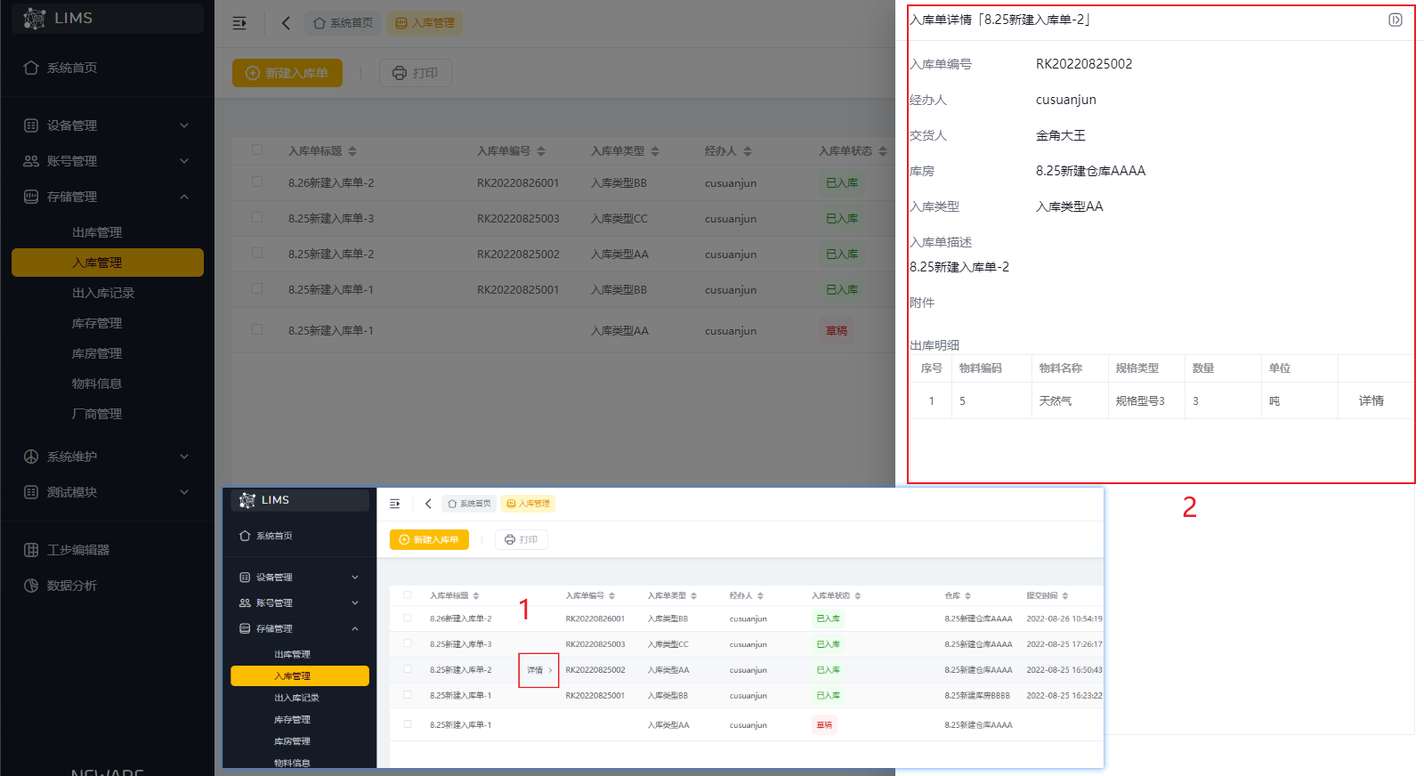This screenshot has height=776, width=1424.
Task: Click the main 打印 button
Action: click(x=416, y=73)
